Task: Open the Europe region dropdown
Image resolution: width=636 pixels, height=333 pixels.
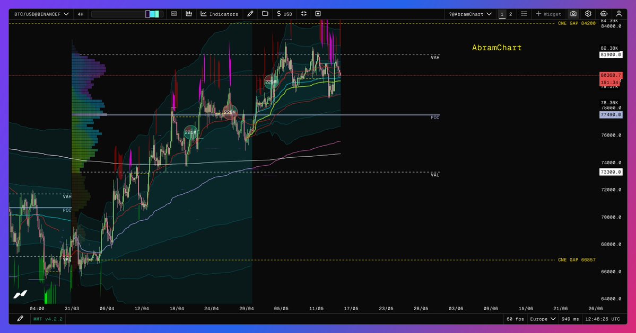Action: [x=543, y=319]
